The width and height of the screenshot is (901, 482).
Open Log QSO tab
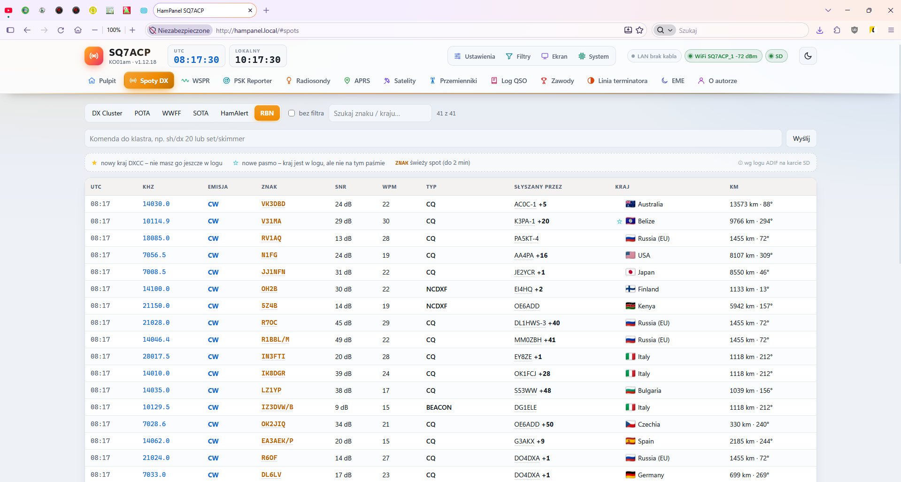coord(509,81)
